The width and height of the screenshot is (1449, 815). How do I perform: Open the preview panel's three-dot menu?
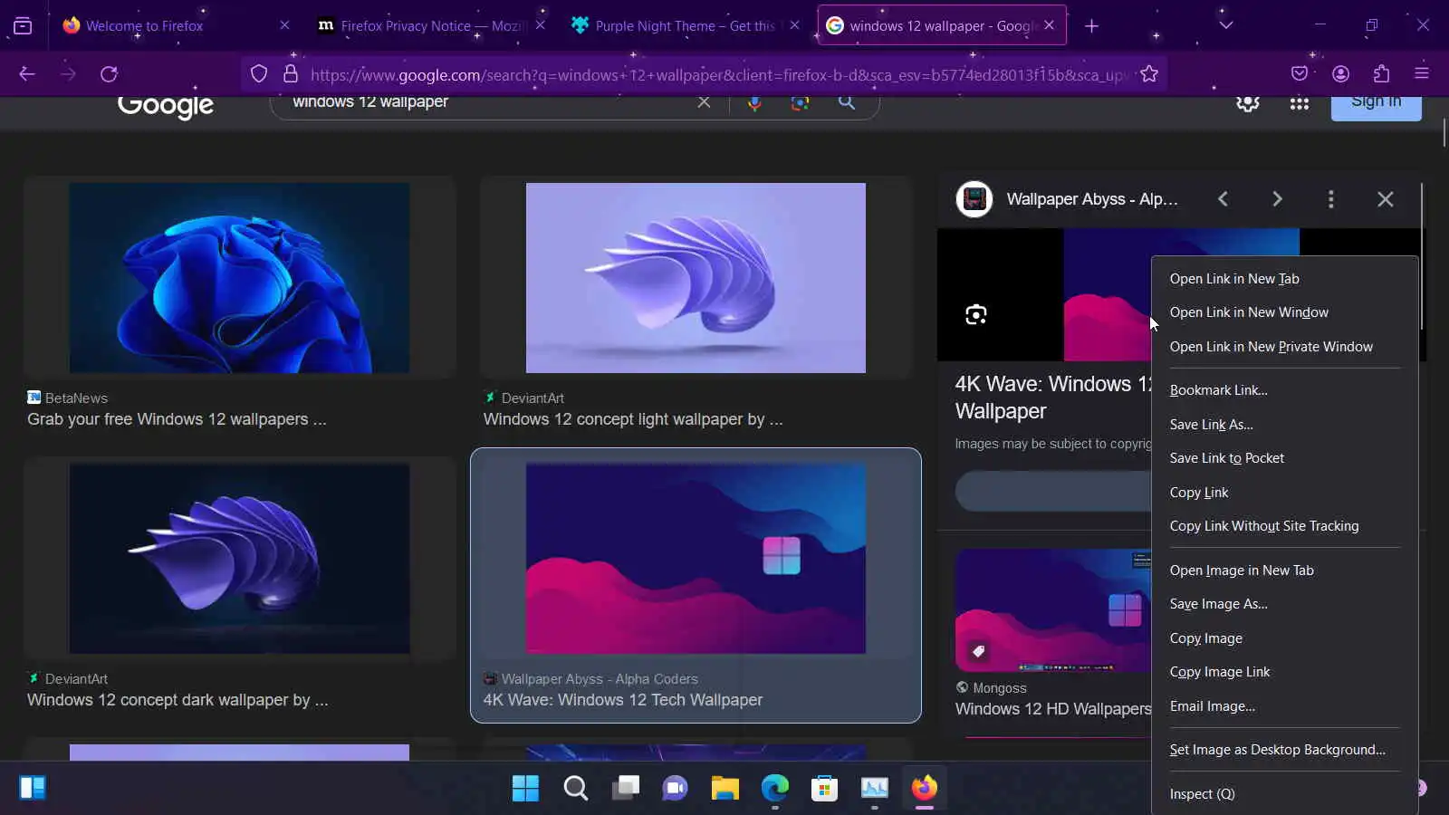[1331, 199]
